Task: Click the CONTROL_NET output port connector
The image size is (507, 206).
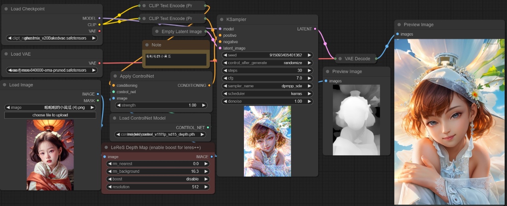Action: coord(208,128)
